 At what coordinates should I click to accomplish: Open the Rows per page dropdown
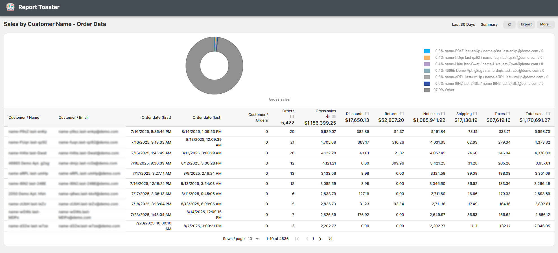pos(253,239)
